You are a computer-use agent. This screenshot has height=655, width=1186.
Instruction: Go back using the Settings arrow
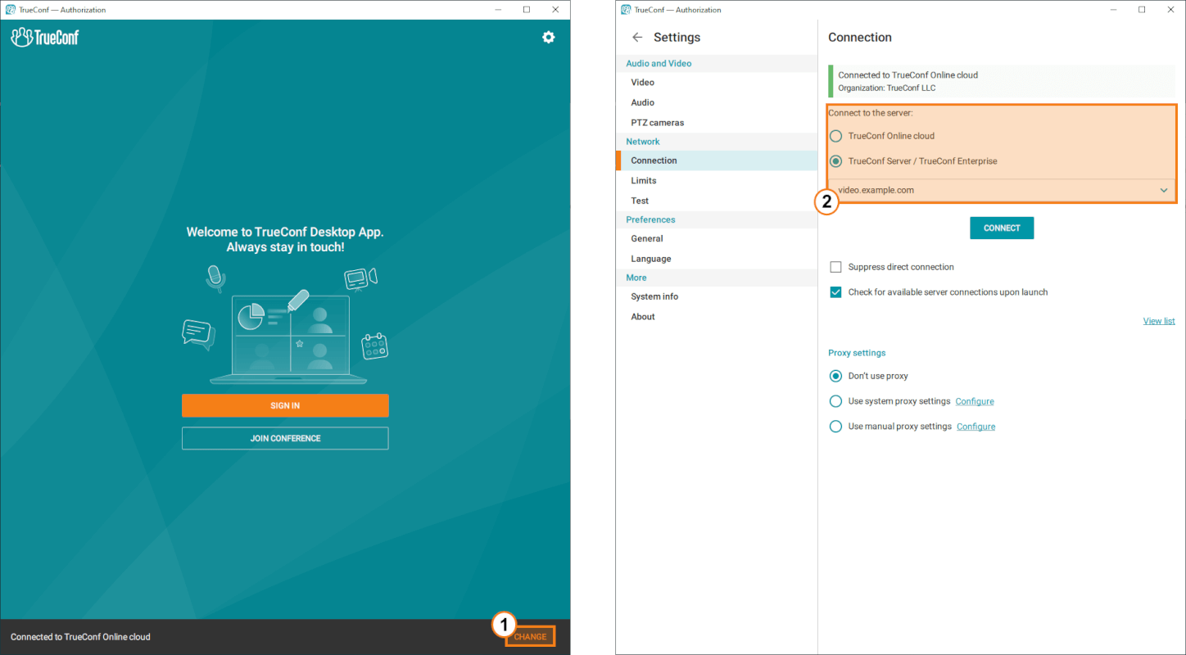click(x=637, y=38)
